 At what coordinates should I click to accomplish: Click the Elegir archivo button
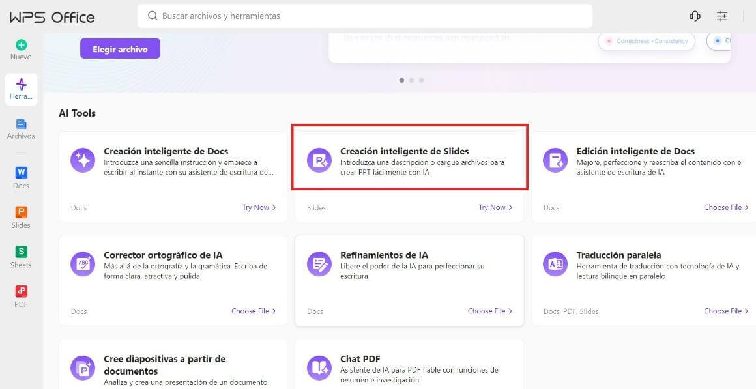pos(120,49)
